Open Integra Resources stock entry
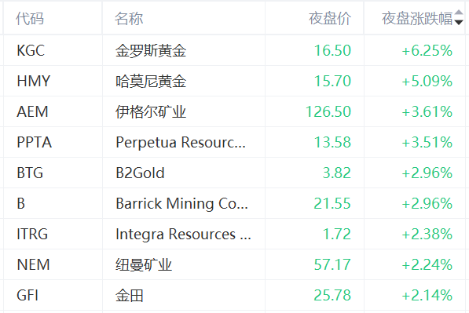469x313 pixels. (x=183, y=235)
